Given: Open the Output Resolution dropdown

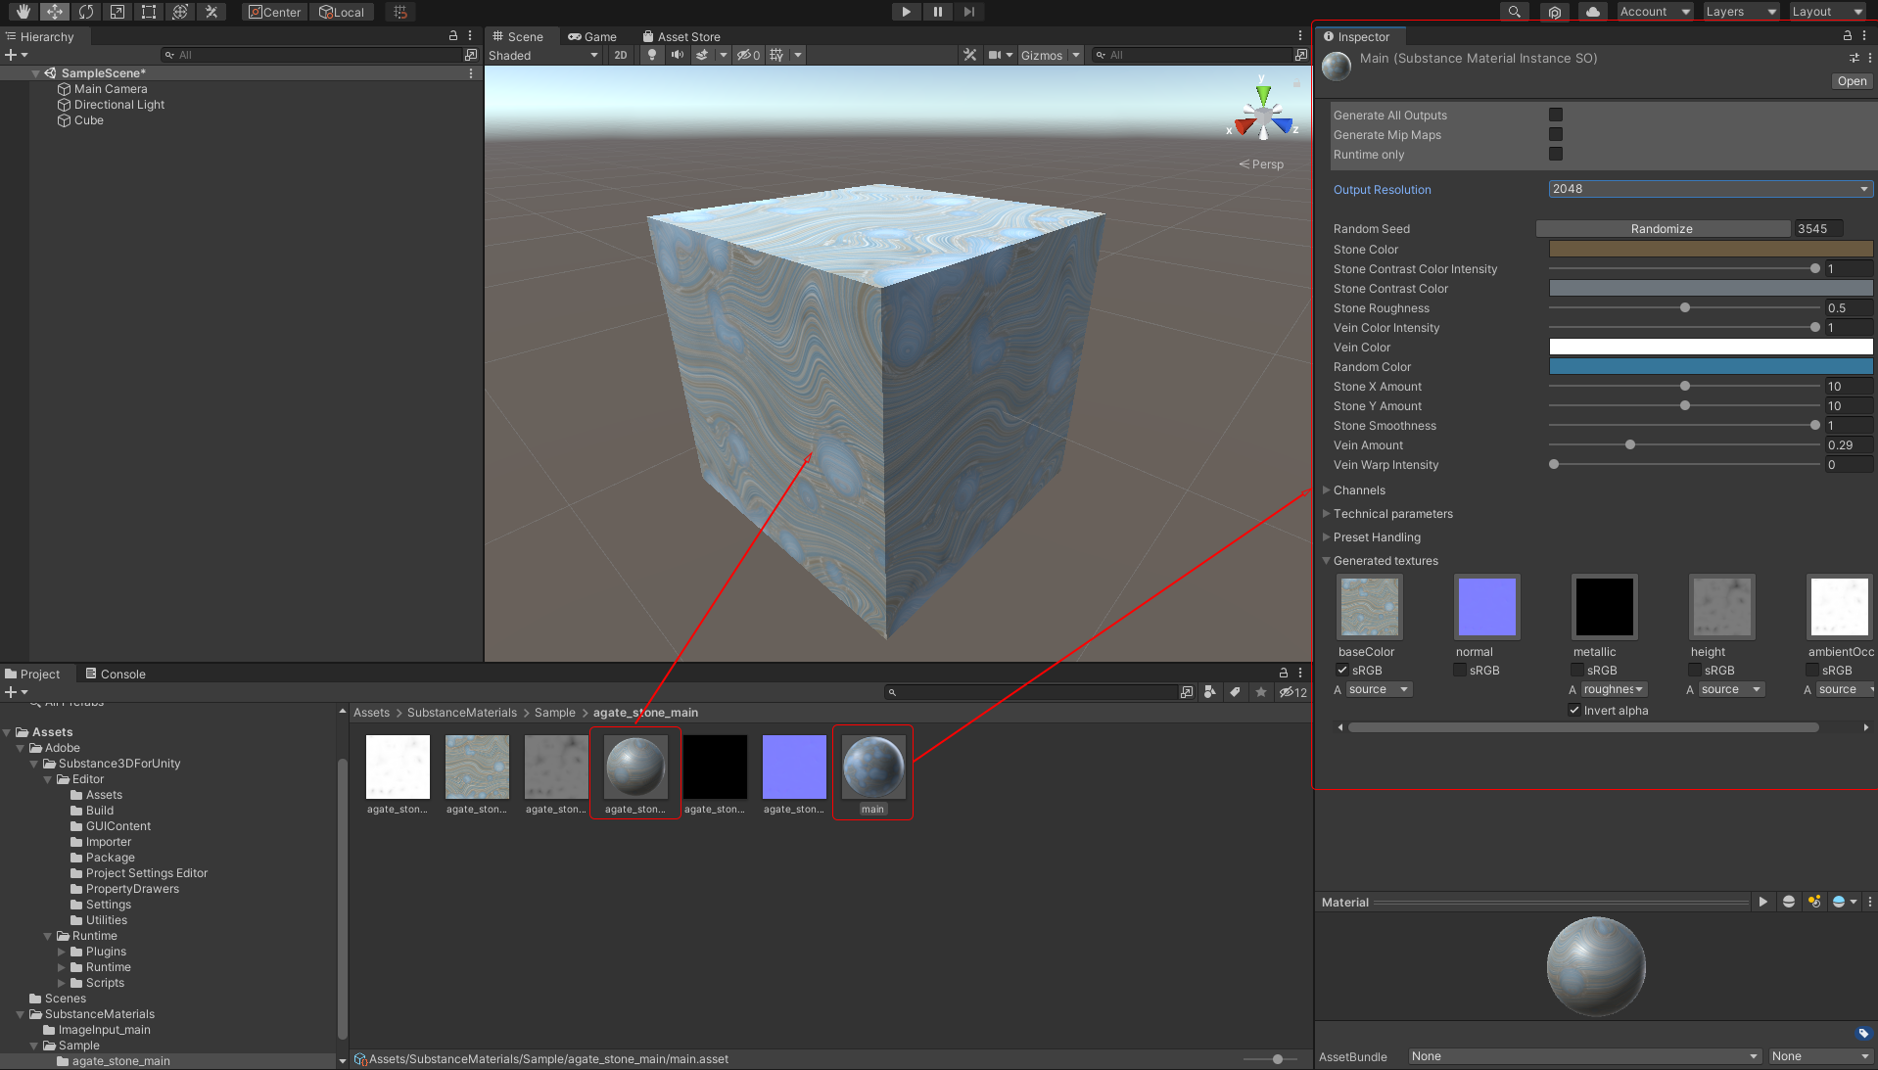Looking at the screenshot, I should click(x=1710, y=189).
